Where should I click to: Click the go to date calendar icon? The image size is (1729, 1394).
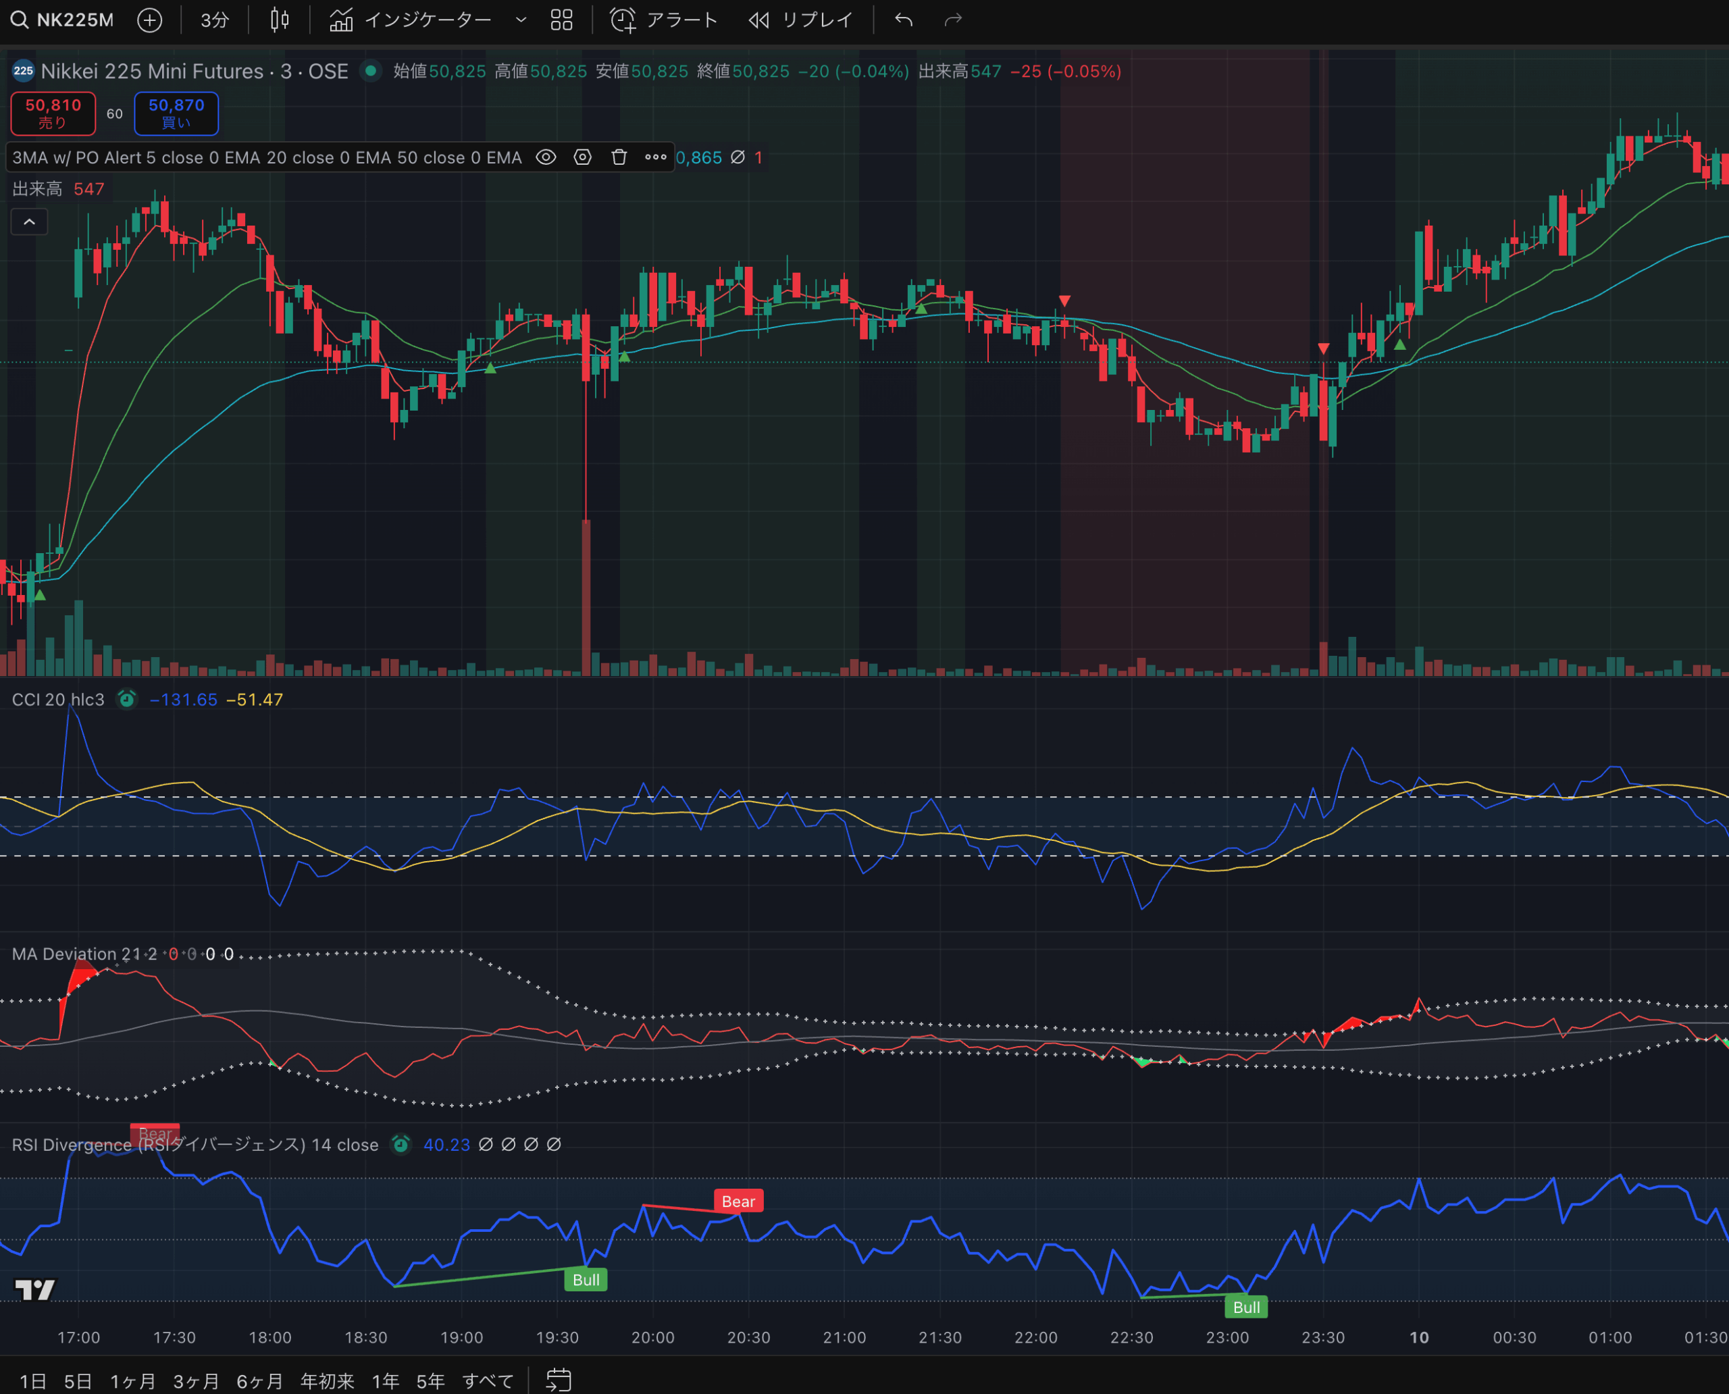click(558, 1380)
